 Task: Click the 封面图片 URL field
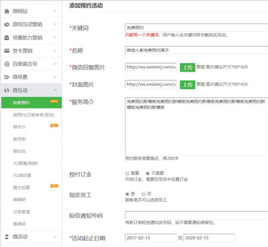151,84
